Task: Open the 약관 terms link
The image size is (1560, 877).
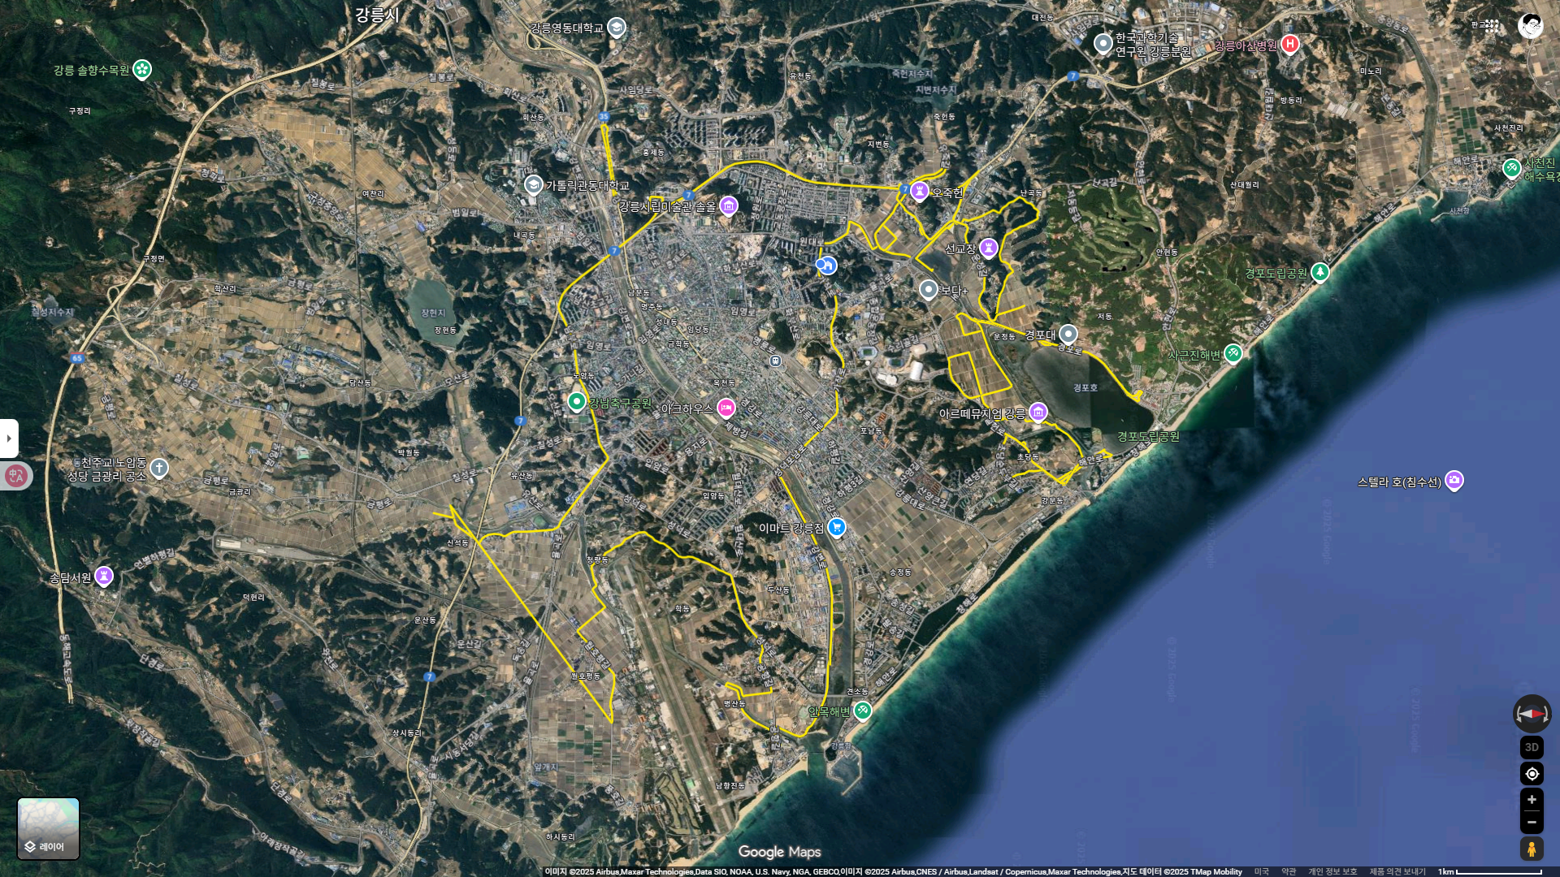Action: click(1289, 871)
